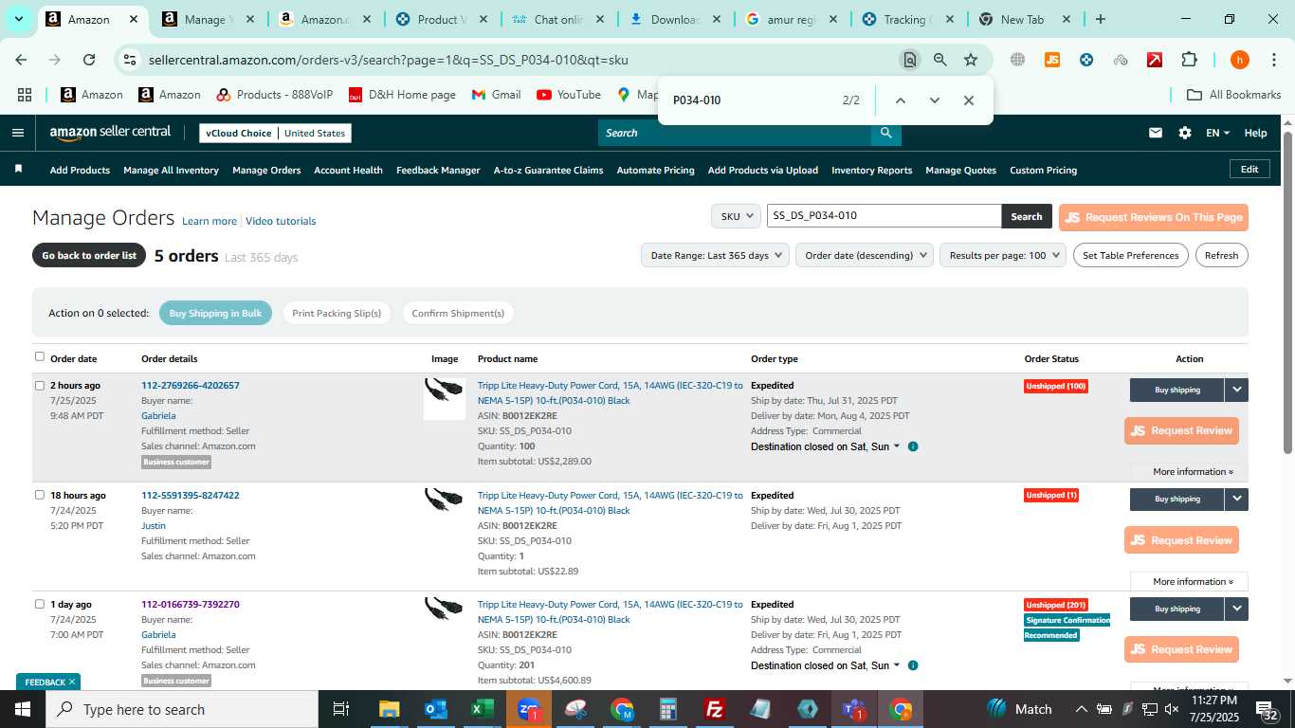Click the info icon in Gabriela 100-quantity order
Image resolution: width=1295 pixels, height=728 pixels.
(x=913, y=446)
